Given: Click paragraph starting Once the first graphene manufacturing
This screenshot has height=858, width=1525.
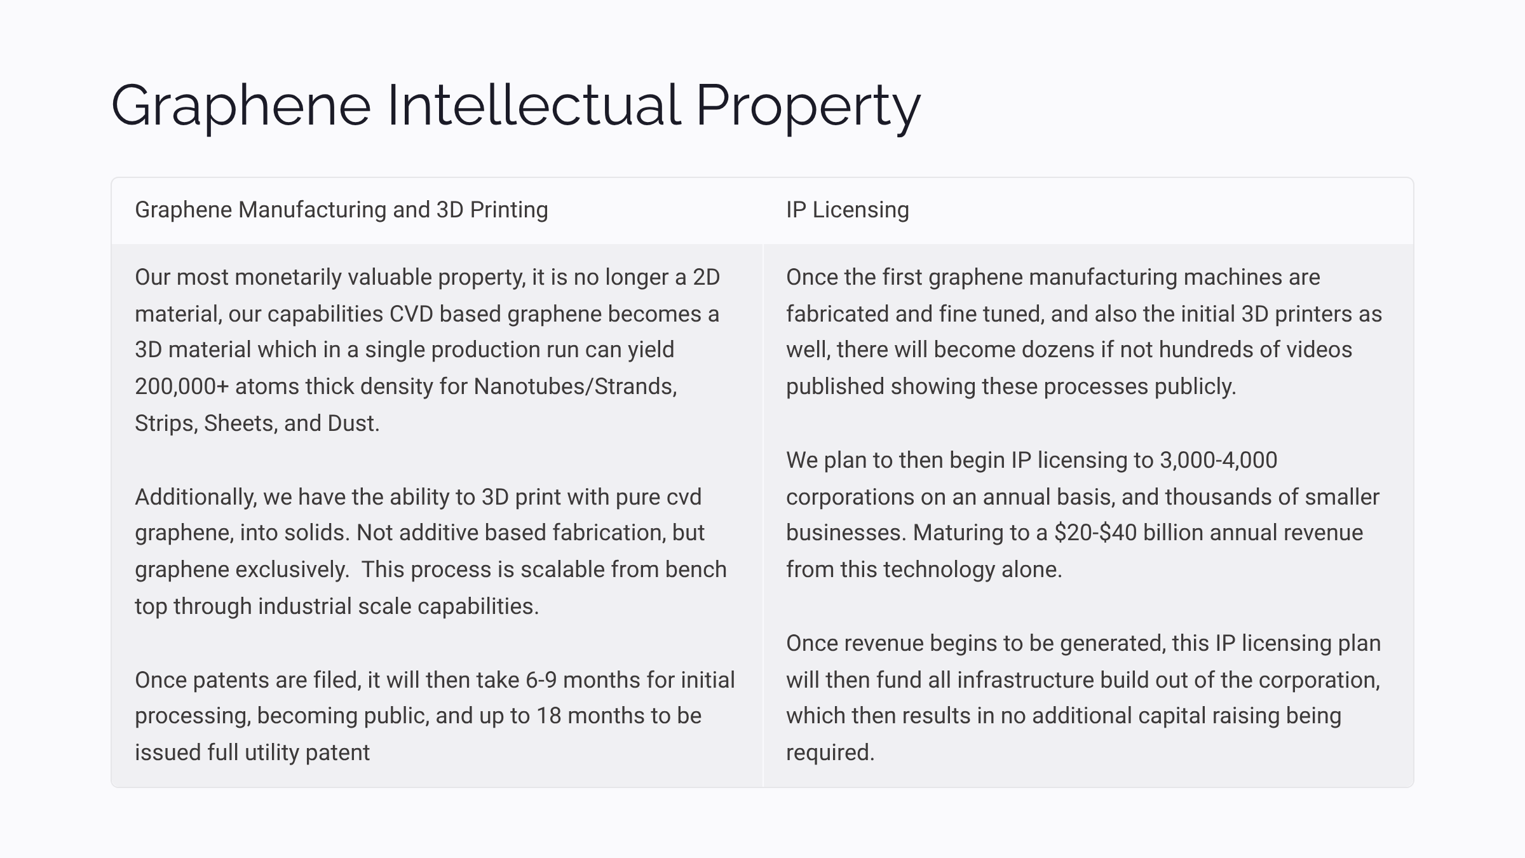Looking at the screenshot, I should click(x=1084, y=332).
